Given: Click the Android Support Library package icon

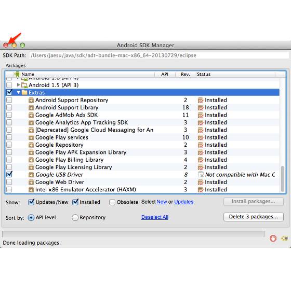Looking at the screenshot, I should click(x=31, y=107).
